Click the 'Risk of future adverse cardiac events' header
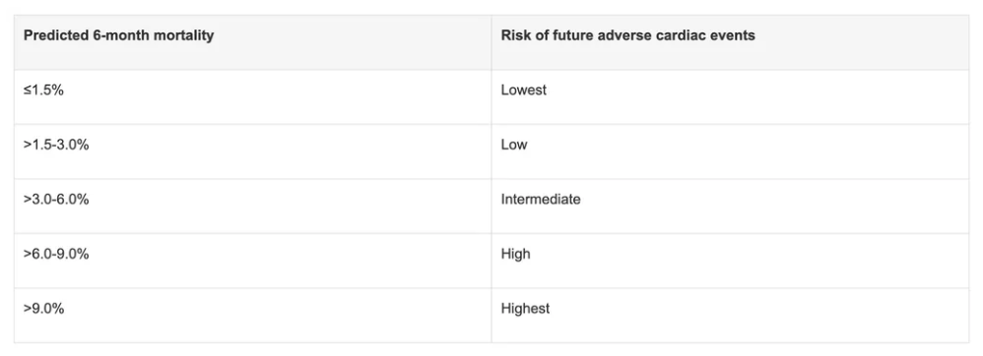This screenshot has width=983, height=356. point(730,42)
